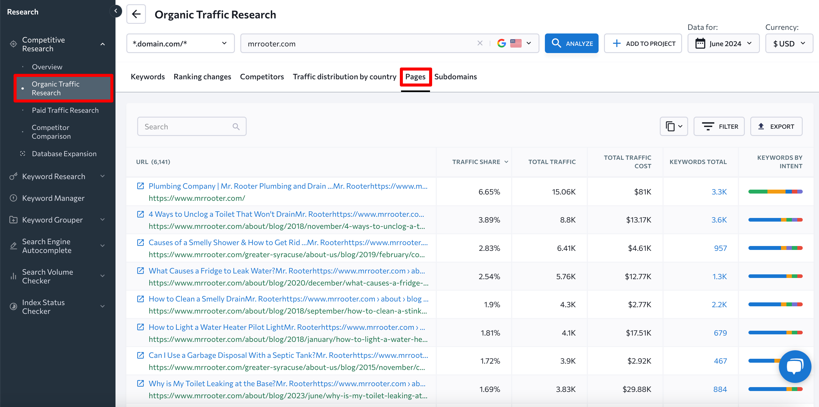Click the TOTAL TRAFFIC column header
The image size is (819, 407).
click(x=552, y=162)
